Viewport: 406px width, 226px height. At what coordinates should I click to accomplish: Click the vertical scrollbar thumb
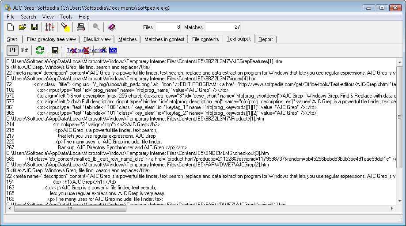399,117
